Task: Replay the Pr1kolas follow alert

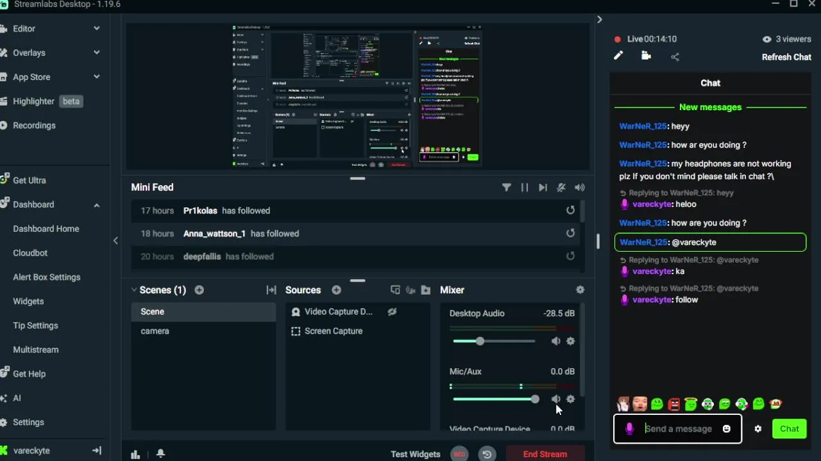Action: point(570,211)
